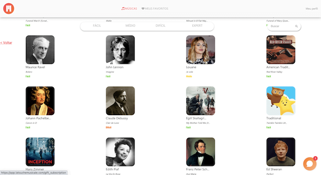Select the Red River Valley album cover
This screenshot has width=321, height=175.
tap(281, 50)
